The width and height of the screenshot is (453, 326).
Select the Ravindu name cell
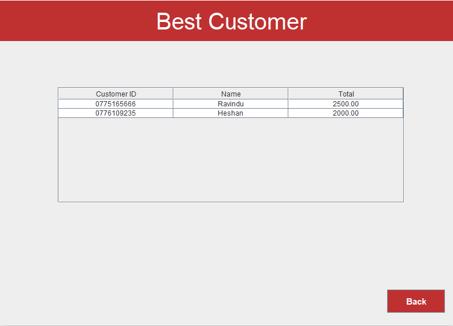[231, 104]
